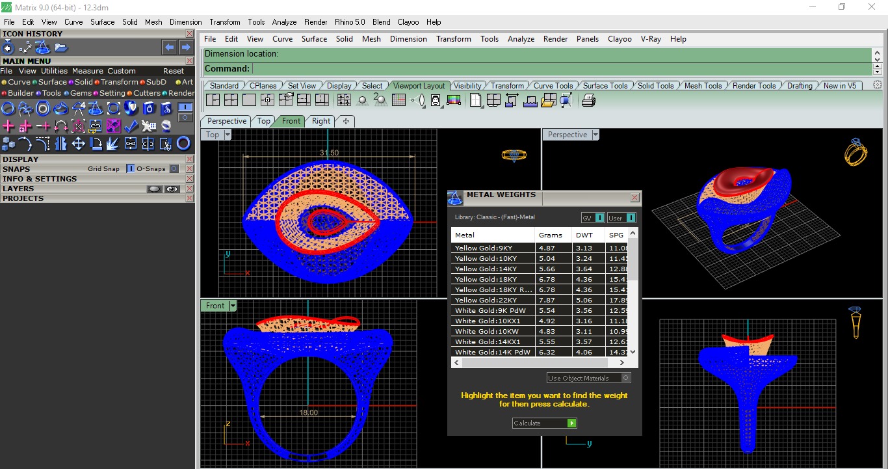Click the measure arrow icon in Icon History

click(x=25, y=47)
